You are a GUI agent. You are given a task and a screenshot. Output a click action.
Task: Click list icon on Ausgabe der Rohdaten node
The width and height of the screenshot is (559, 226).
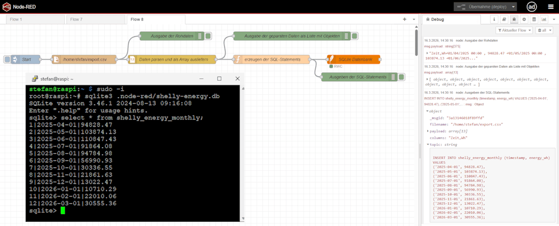(x=199, y=36)
